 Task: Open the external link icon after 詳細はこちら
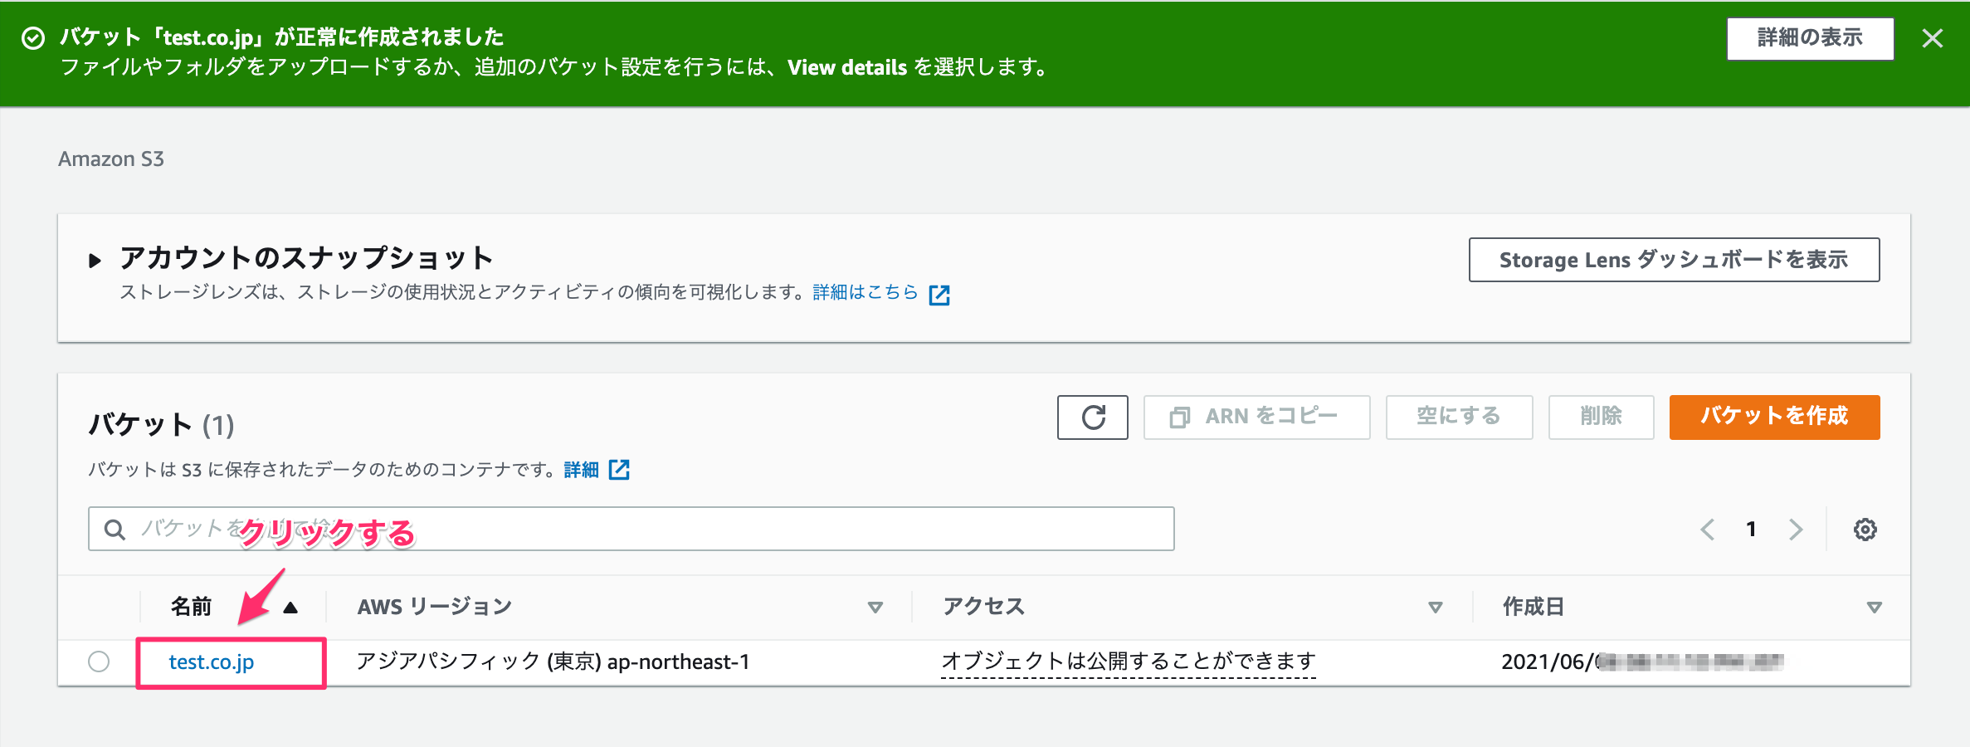pyautogui.click(x=940, y=294)
